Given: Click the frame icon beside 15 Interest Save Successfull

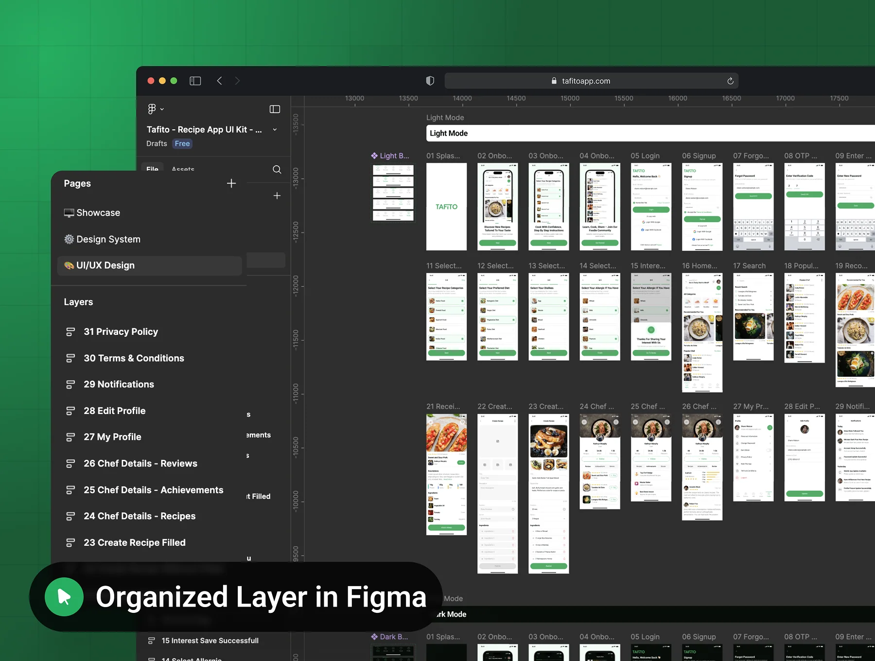Looking at the screenshot, I should coord(152,641).
